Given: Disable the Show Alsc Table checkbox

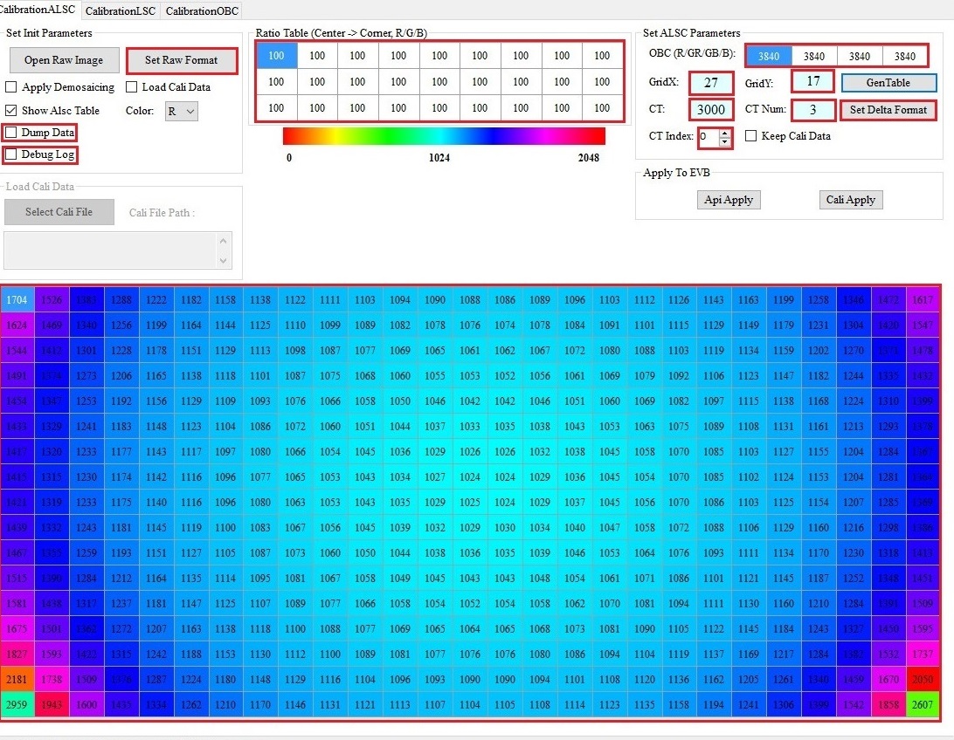Looking at the screenshot, I should coord(11,109).
